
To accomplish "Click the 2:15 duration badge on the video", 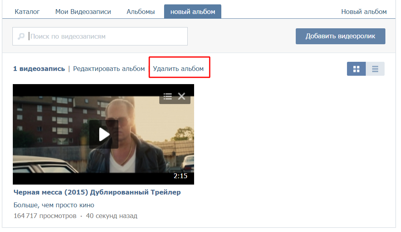I will 180,176.
